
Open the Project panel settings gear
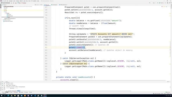pyautogui.click(x=41, y=5)
